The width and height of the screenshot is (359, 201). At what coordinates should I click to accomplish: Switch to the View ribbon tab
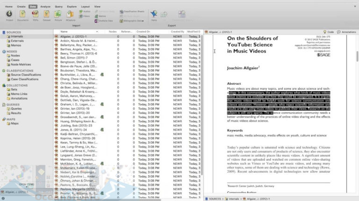(x=97, y=7)
